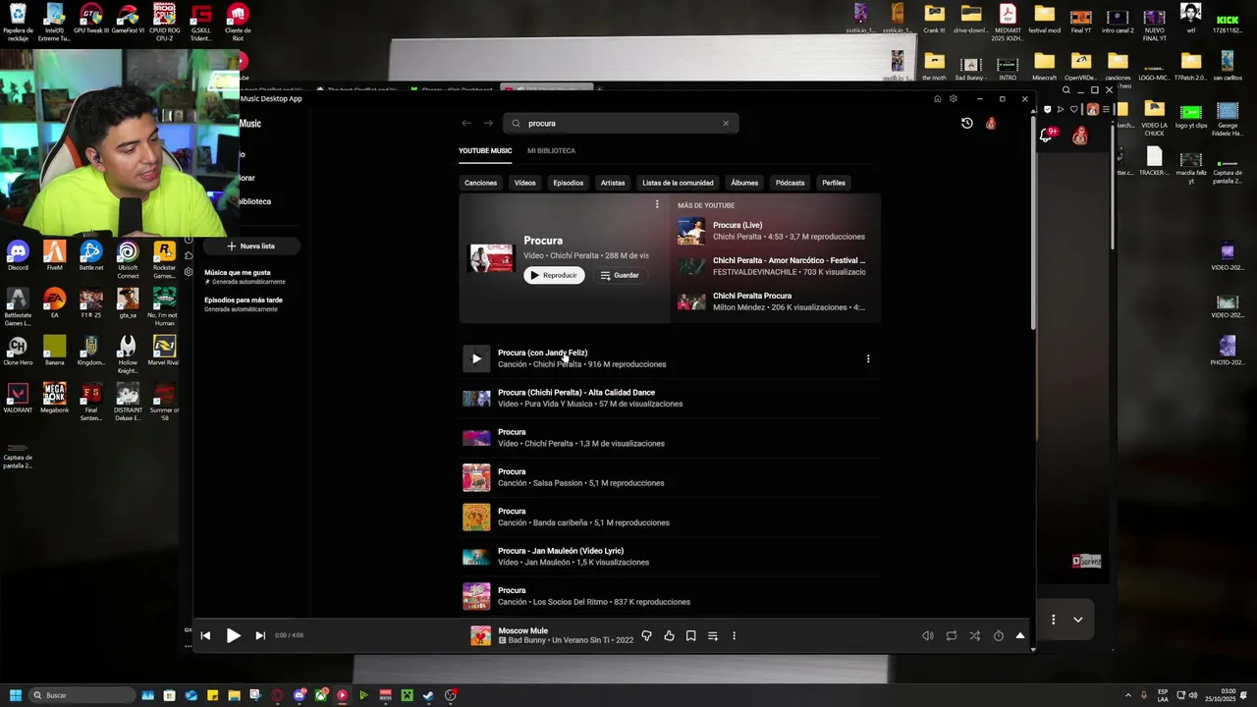Play the paused Moscow Mule track
Viewport: 1257px width, 707px height.
[233, 635]
